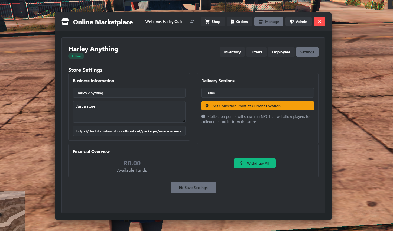
Task: Switch to the Manage tab
Action: [269, 22]
